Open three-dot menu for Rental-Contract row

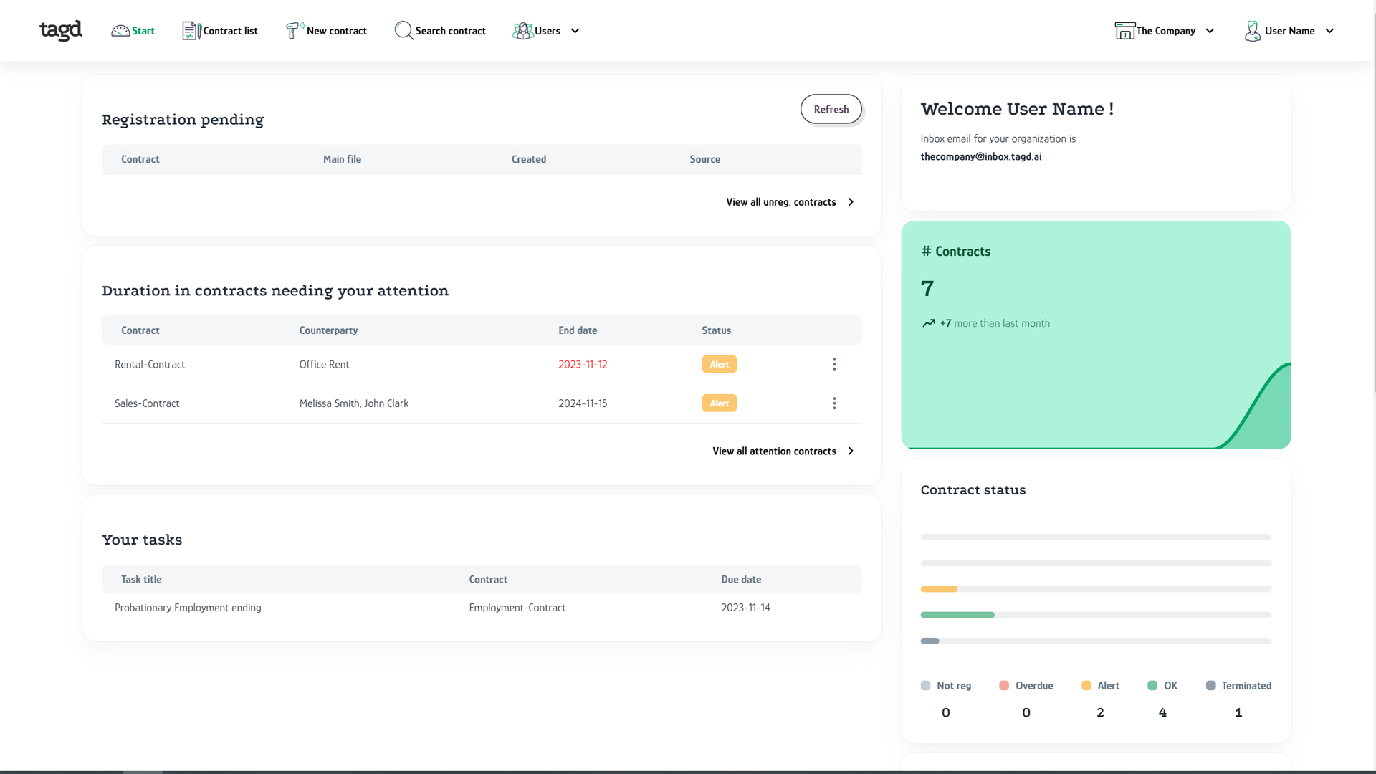(834, 365)
